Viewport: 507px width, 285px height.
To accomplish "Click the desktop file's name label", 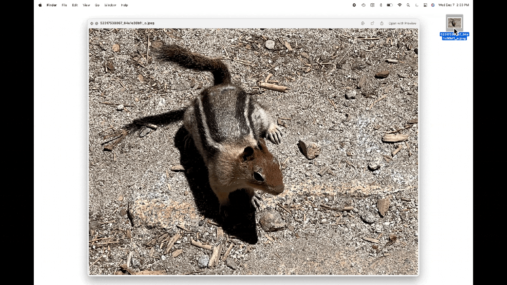I will (454, 36).
